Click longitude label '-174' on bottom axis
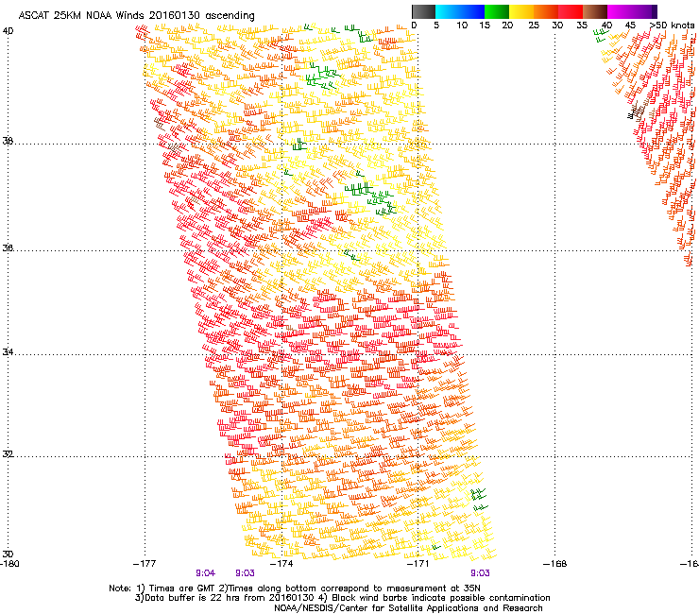 click(281, 563)
